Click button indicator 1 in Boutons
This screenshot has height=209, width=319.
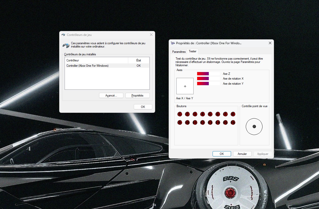(180, 114)
